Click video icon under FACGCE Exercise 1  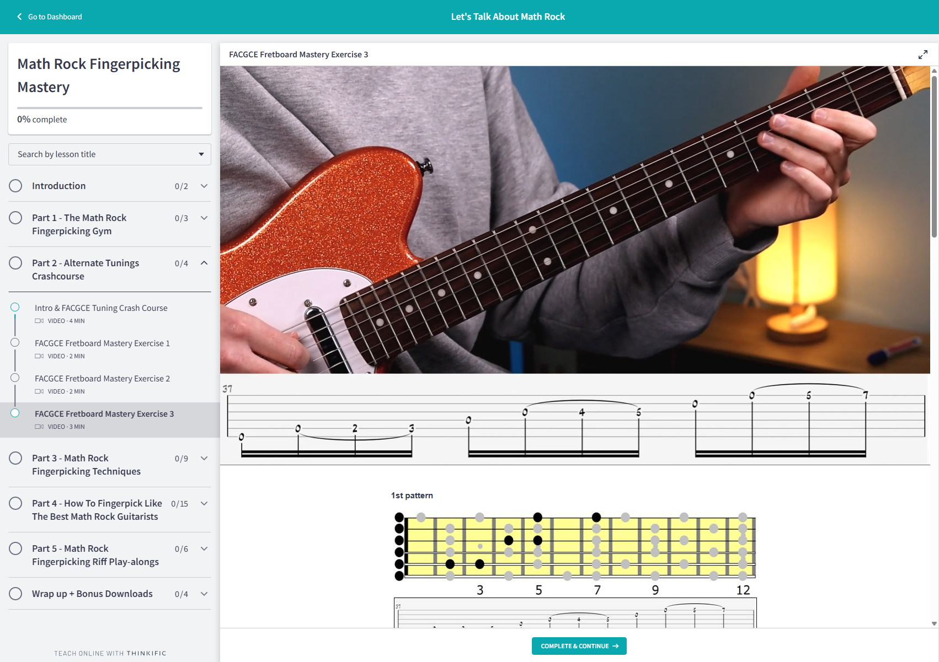point(39,356)
